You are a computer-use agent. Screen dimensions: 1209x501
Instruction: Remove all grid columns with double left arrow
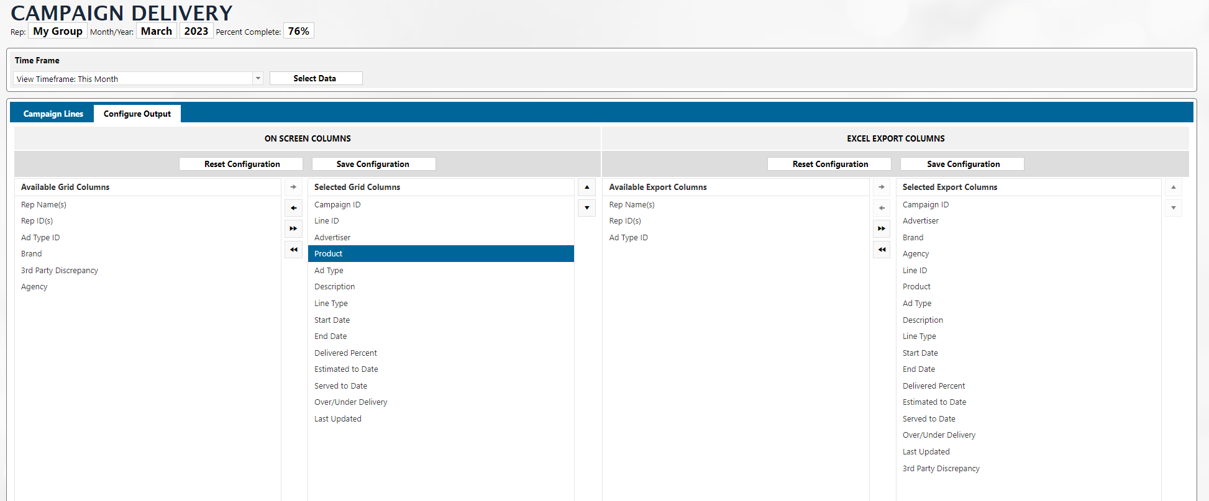point(293,250)
